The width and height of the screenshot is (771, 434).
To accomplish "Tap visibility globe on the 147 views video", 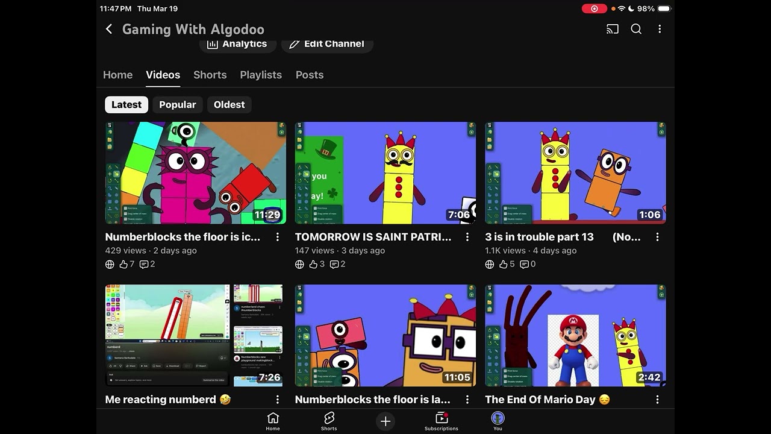I will point(299,264).
